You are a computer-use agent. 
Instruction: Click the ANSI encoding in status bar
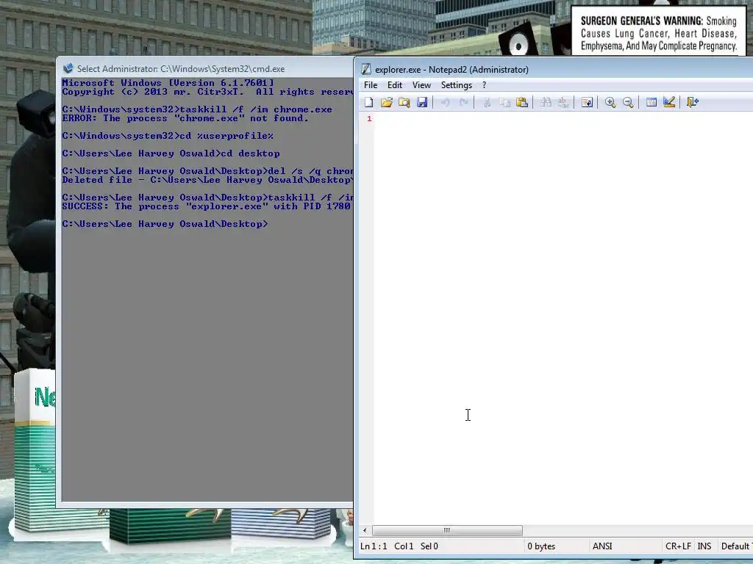(x=602, y=546)
